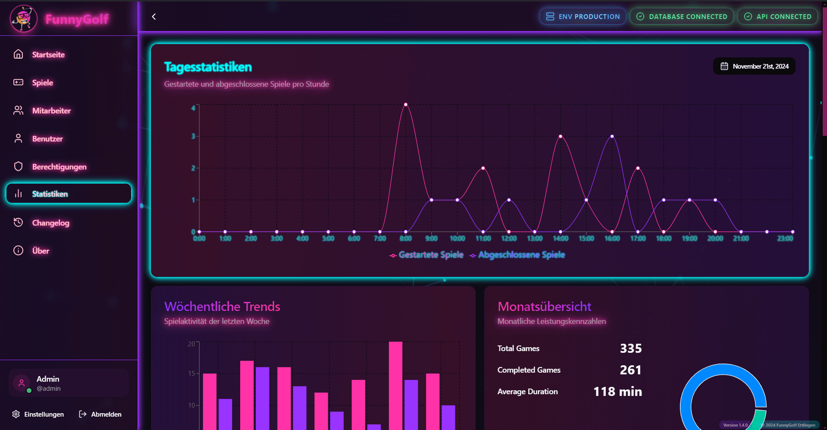This screenshot has width=827, height=430.
Task: Select the Mitarbeiter people icon
Action: (x=18, y=110)
